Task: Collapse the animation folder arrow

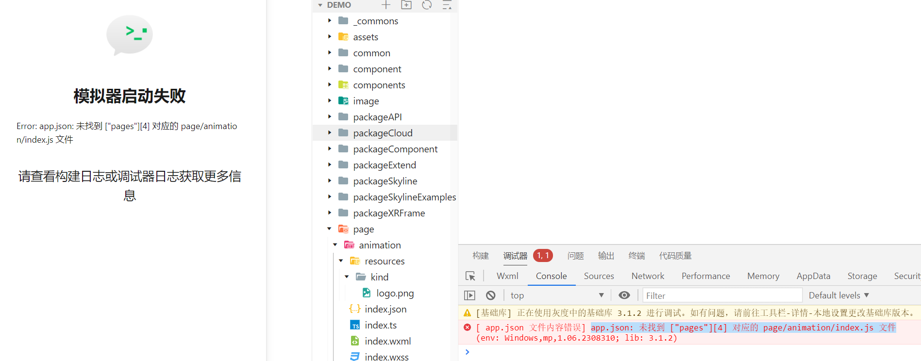Action: (x=335, y=245)
